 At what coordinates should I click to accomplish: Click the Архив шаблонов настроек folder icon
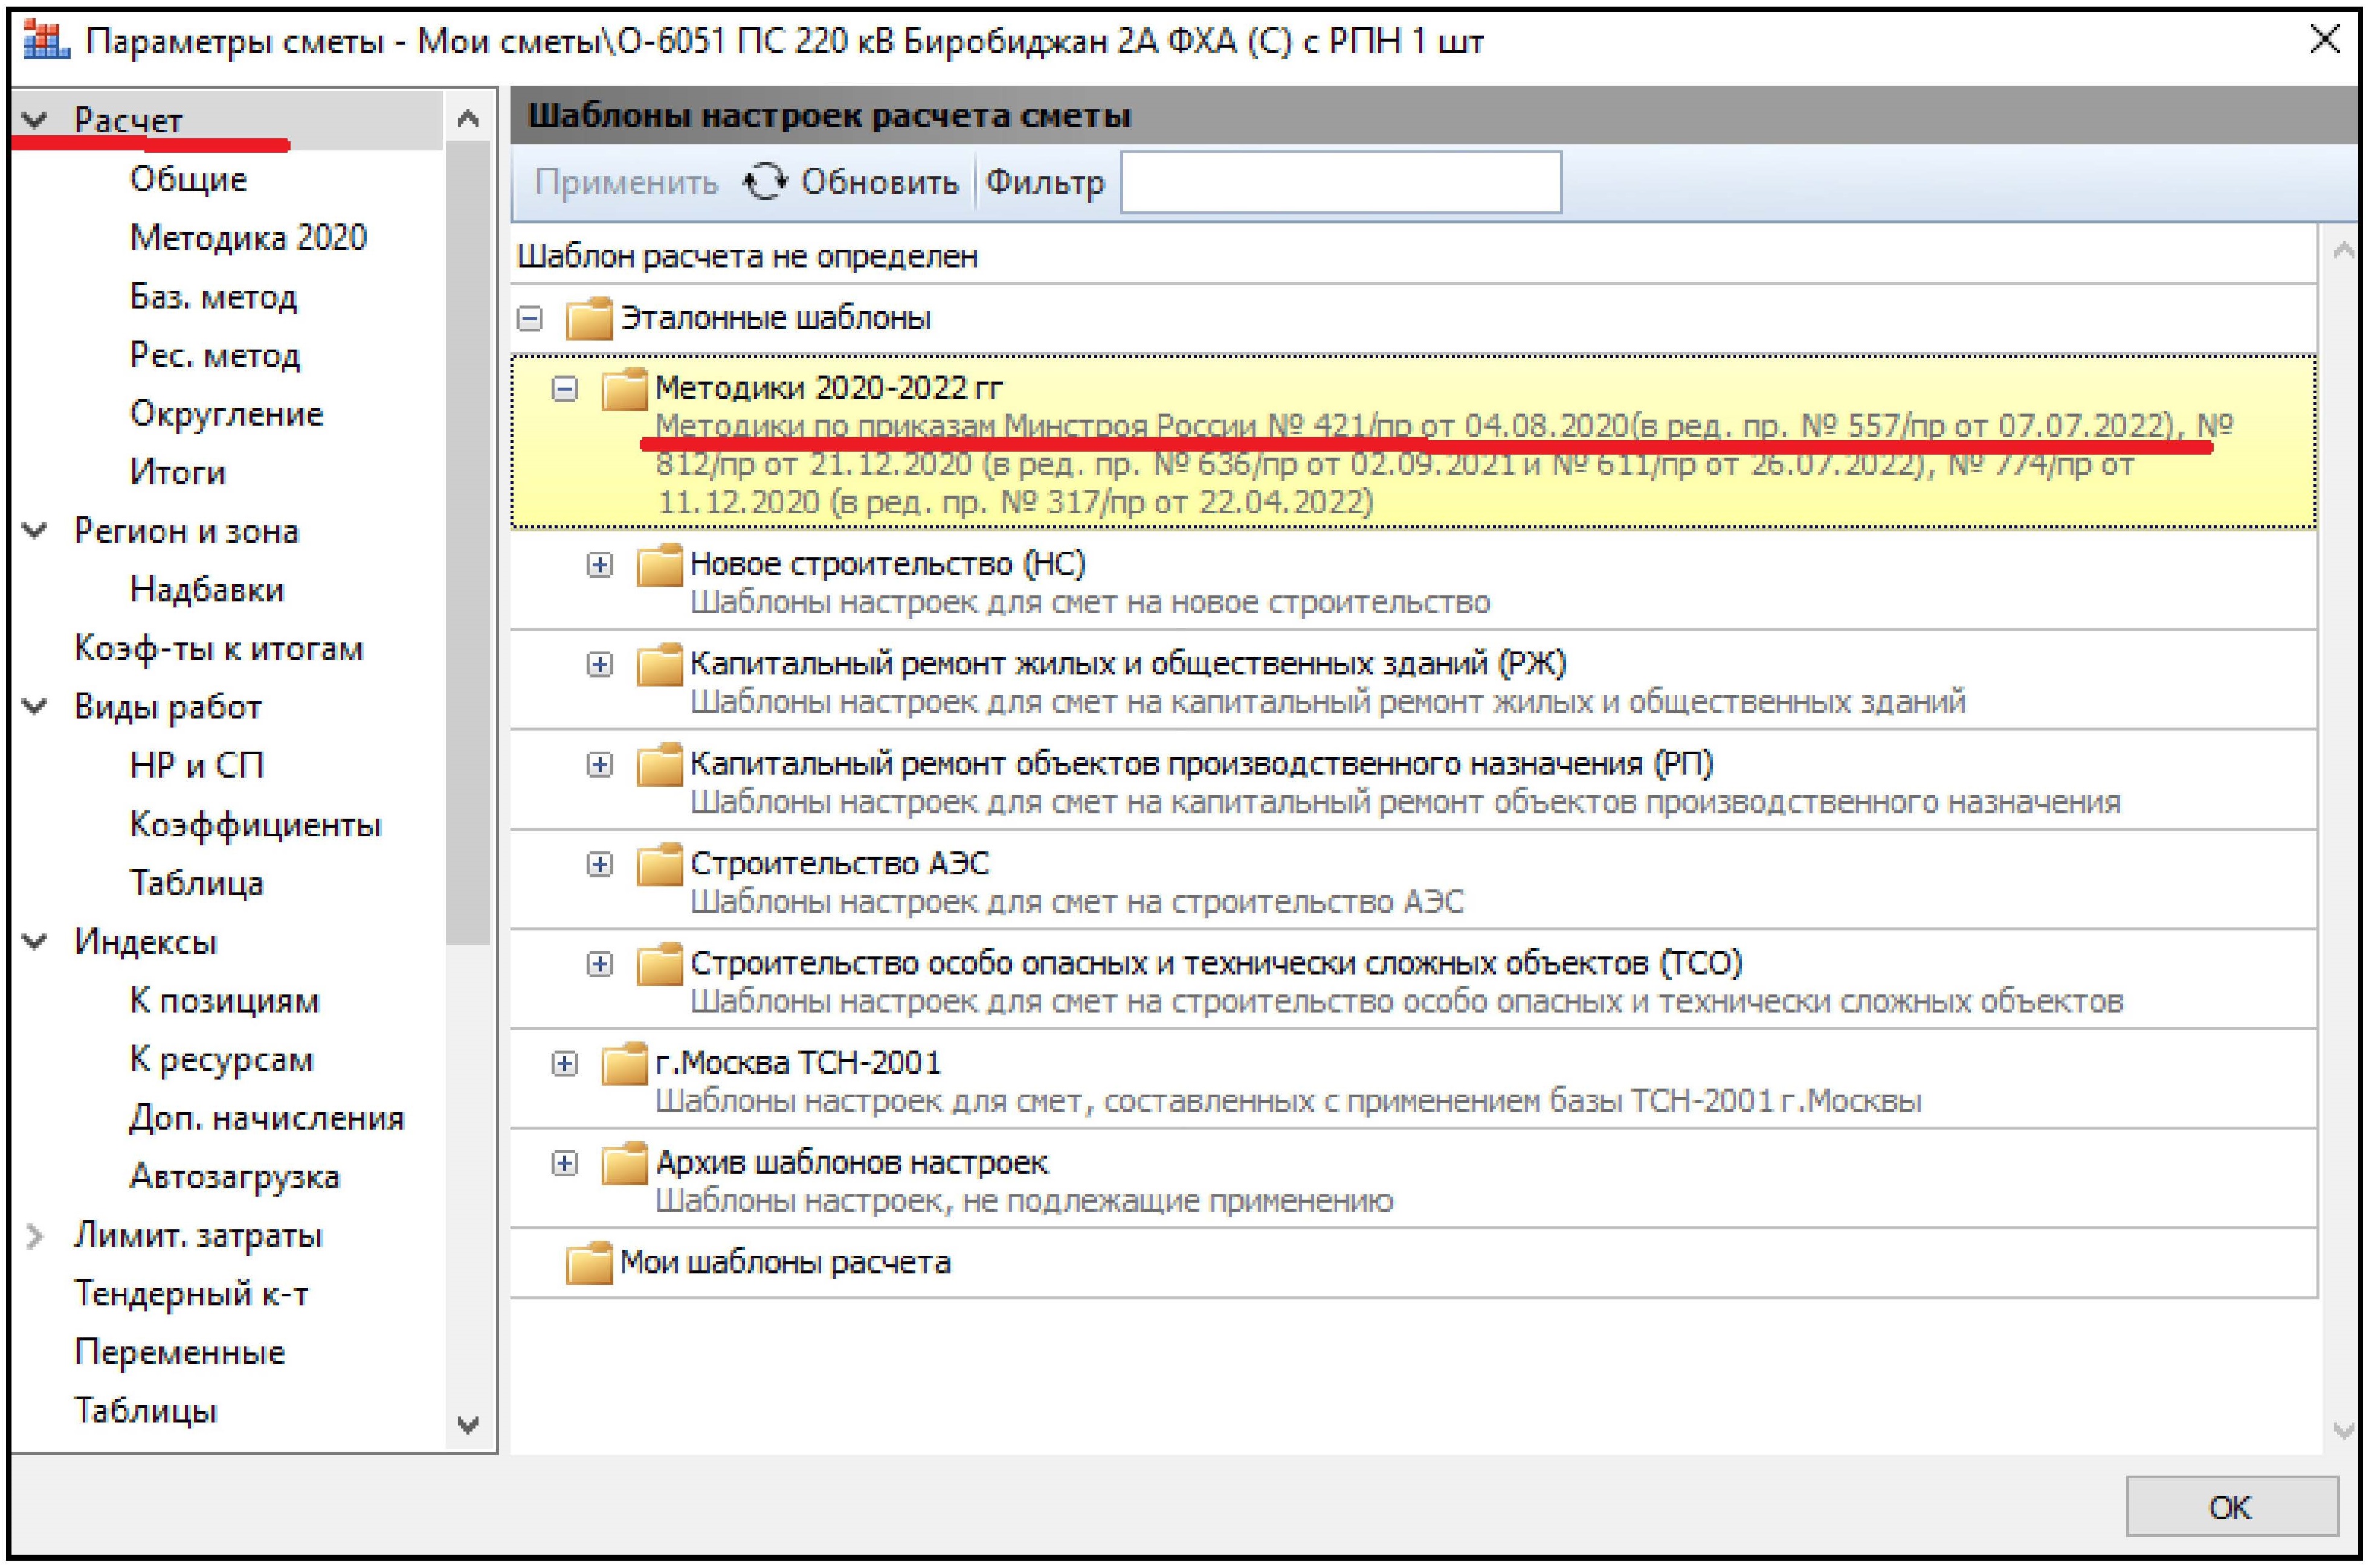[x=624, y=1163]
